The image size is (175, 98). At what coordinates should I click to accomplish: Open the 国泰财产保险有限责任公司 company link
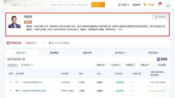click(34, 91)
